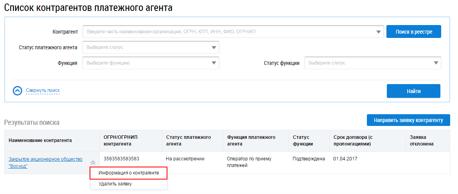Click the ОГРН/ОГРНИП контрагента column header
Viewport: 458px width, 194px height.
tap(121, 140)
